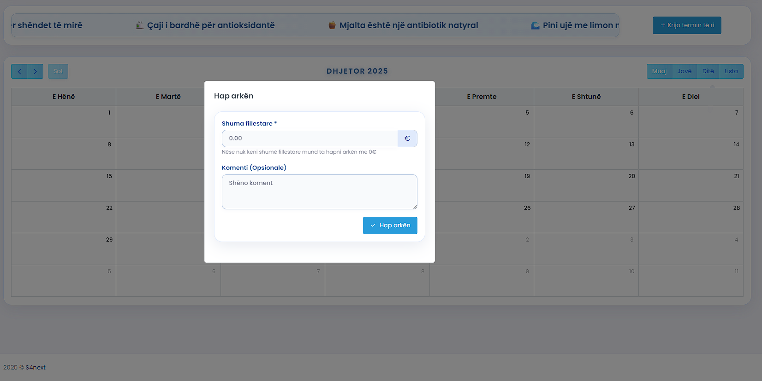Switch calendar to Javë view
This screenshot has width=762, height=381.
coord(684,71)
